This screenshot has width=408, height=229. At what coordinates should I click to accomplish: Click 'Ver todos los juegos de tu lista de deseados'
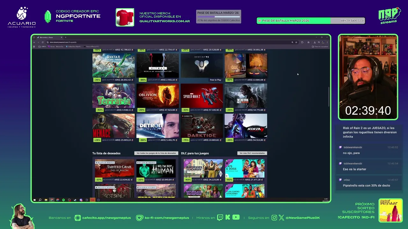pos(156,153)
